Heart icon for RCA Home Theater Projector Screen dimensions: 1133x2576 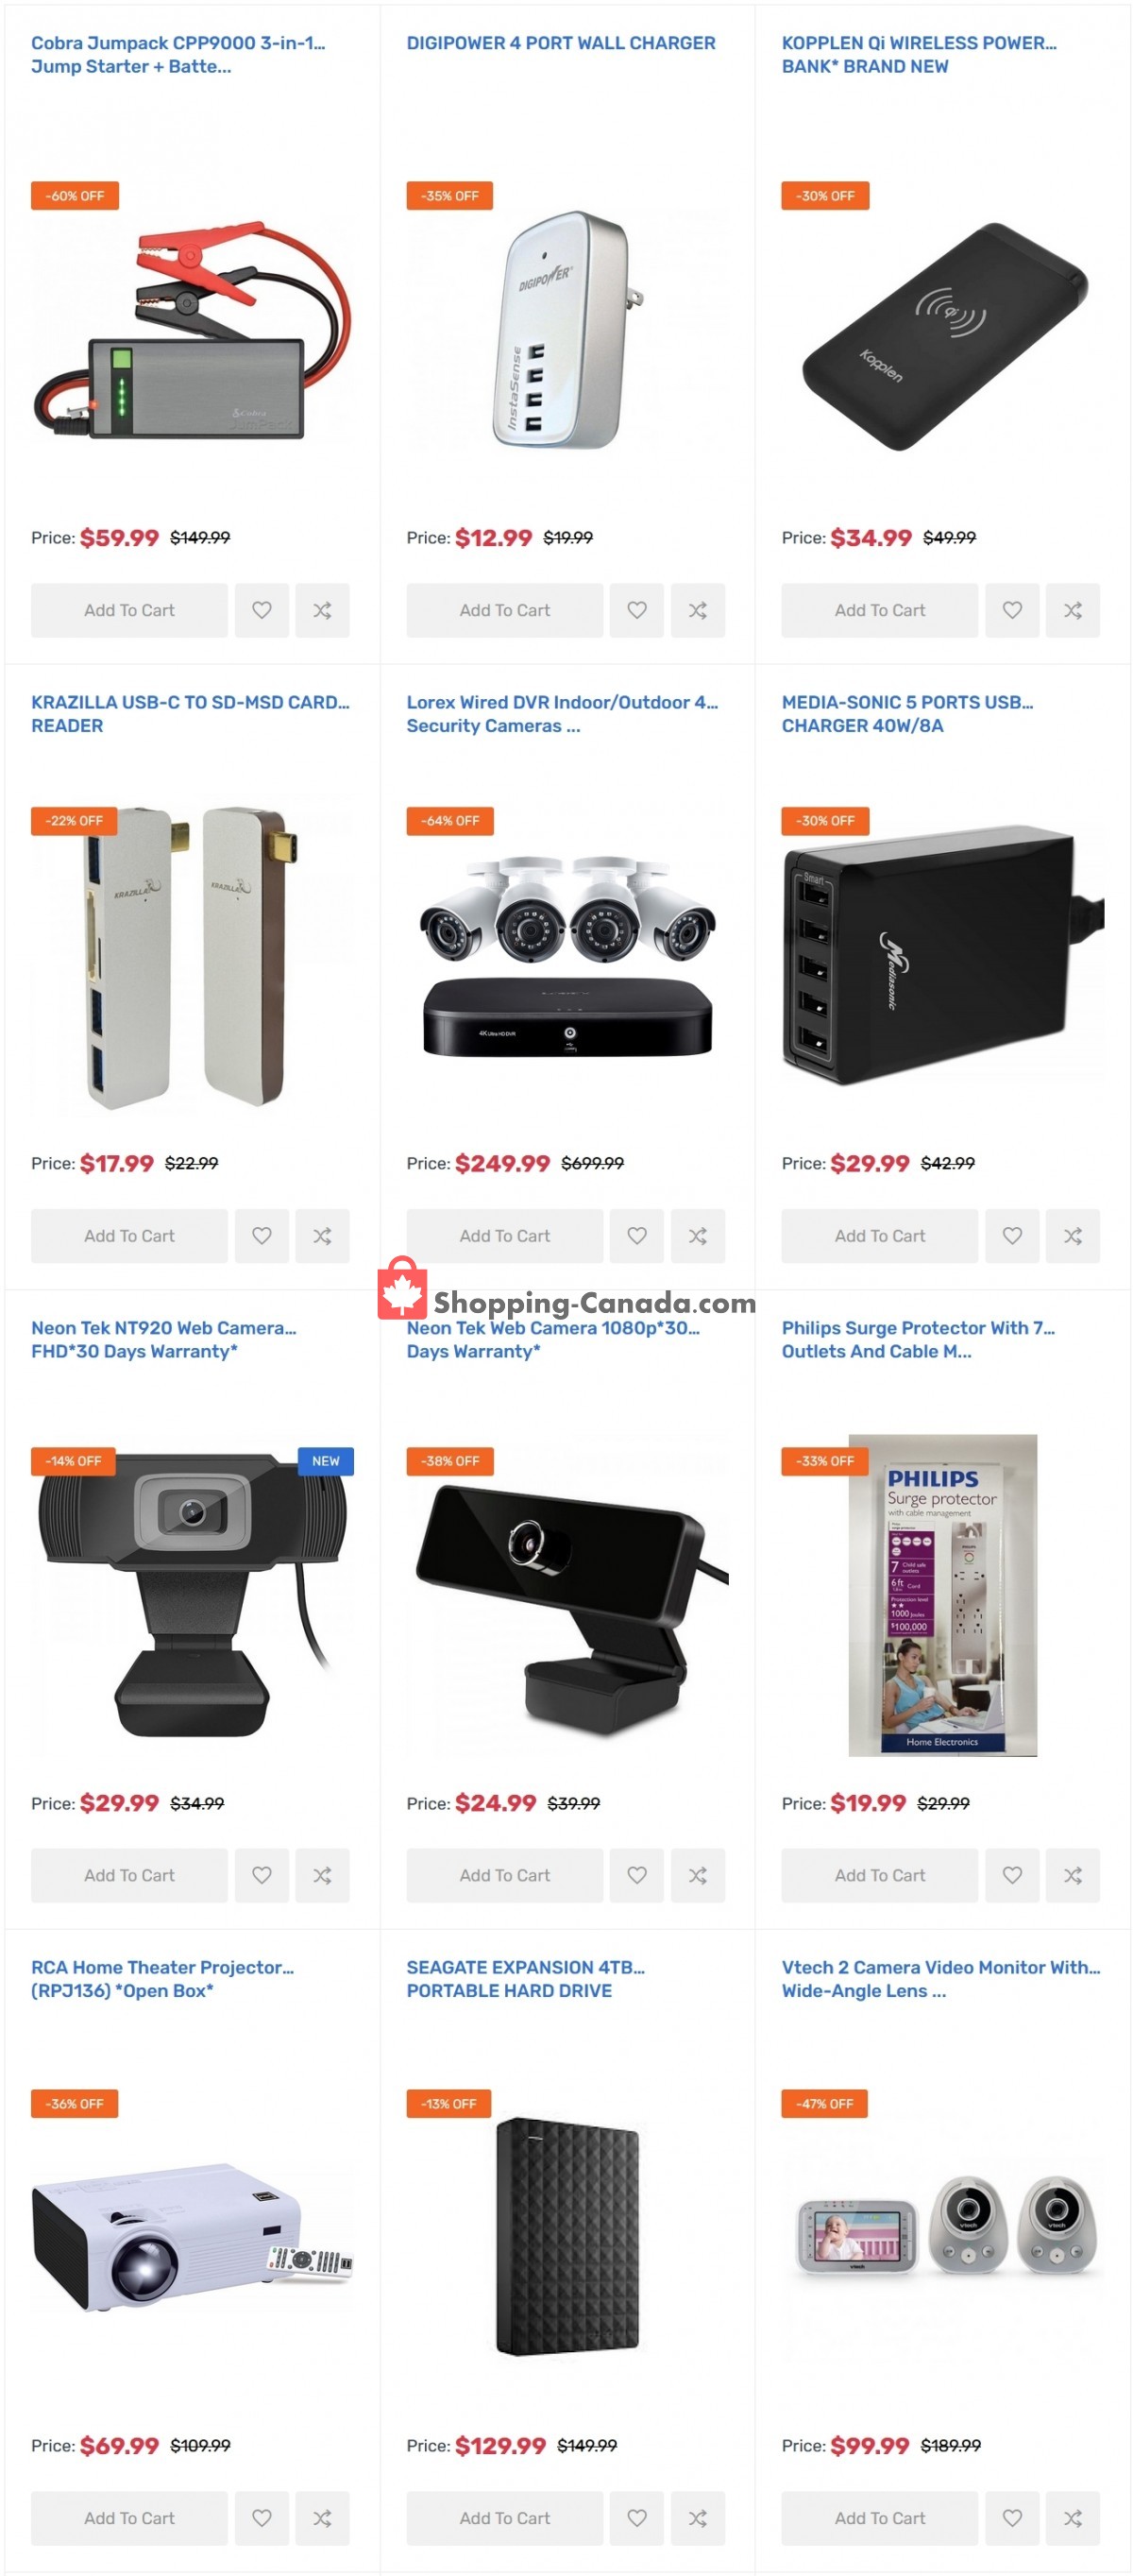click(262, 2517)
